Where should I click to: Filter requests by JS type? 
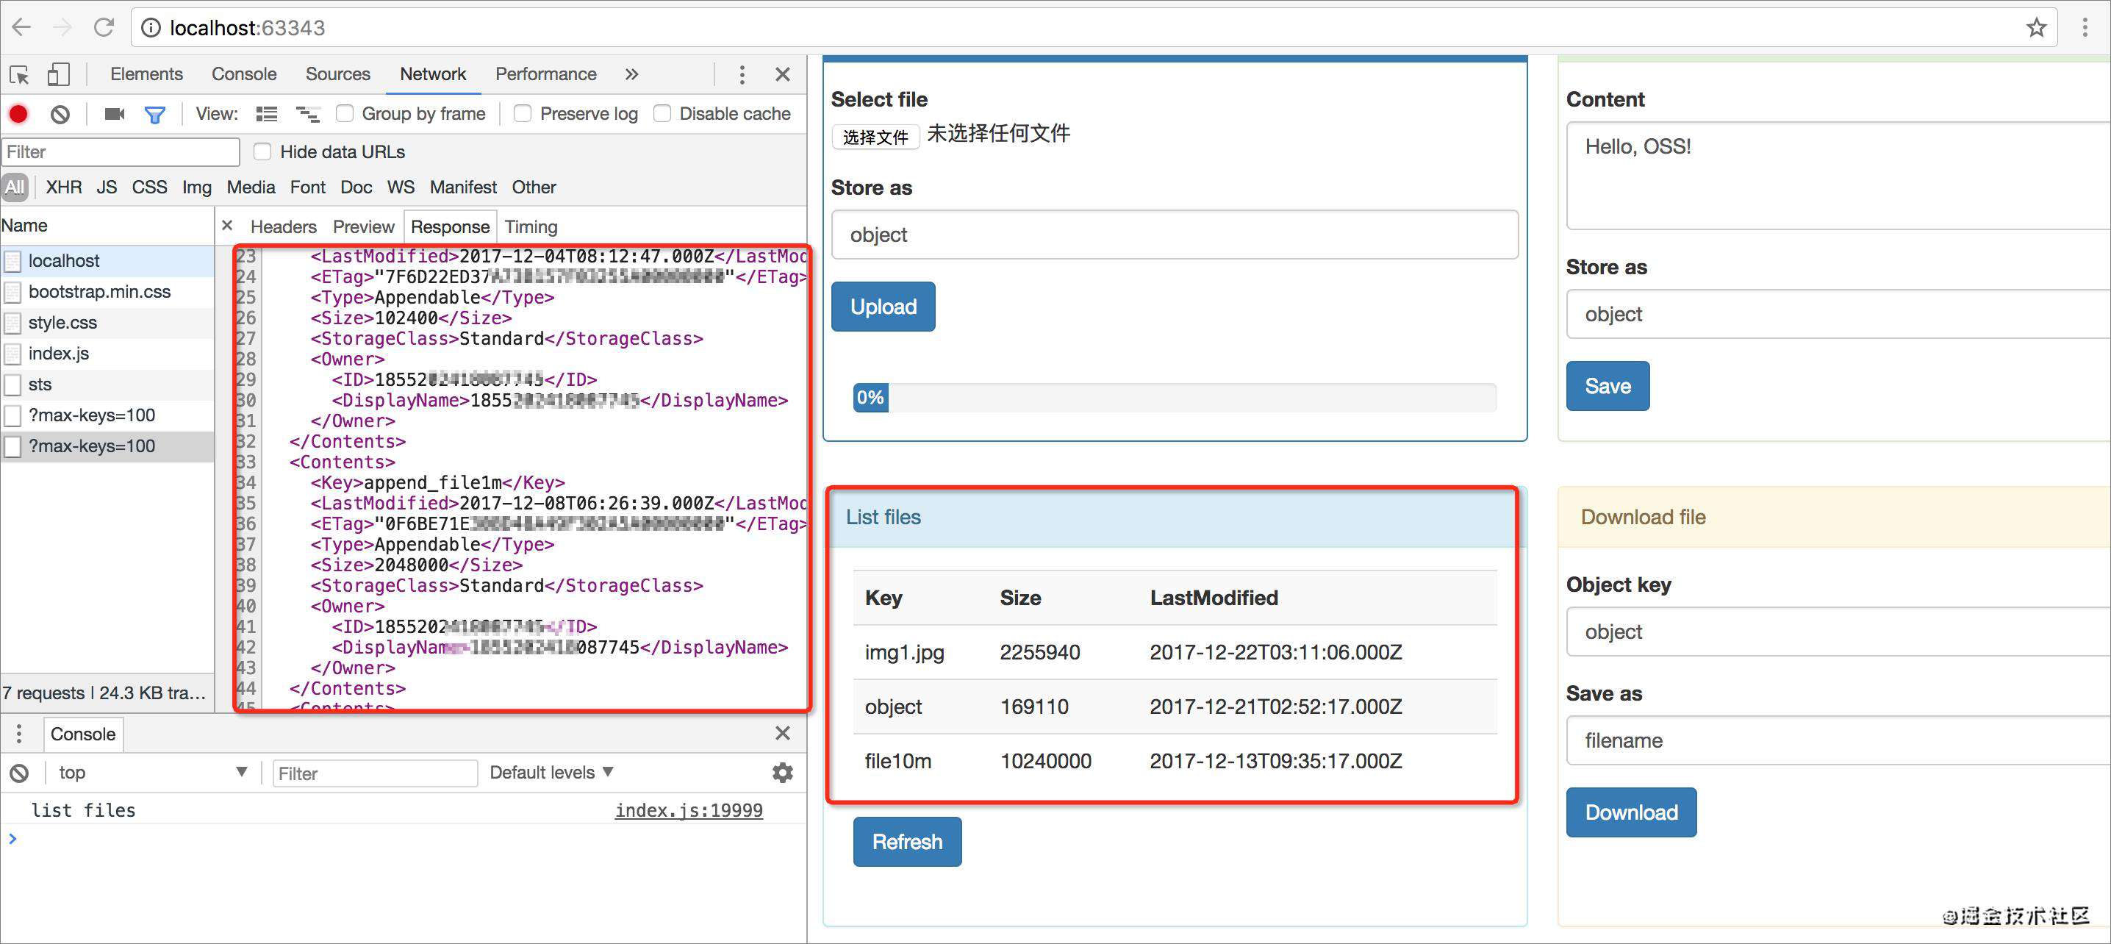(x=107, y=187)
